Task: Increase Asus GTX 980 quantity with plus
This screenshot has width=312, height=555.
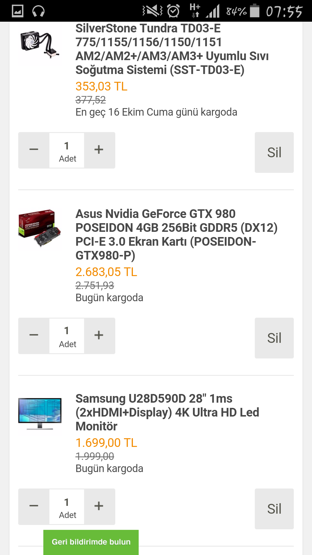Action: point(99,336)
